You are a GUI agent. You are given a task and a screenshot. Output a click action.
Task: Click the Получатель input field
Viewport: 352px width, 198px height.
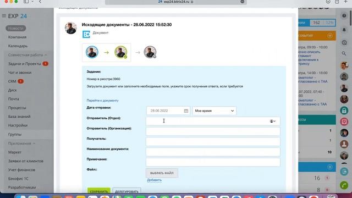pos(213,142)
